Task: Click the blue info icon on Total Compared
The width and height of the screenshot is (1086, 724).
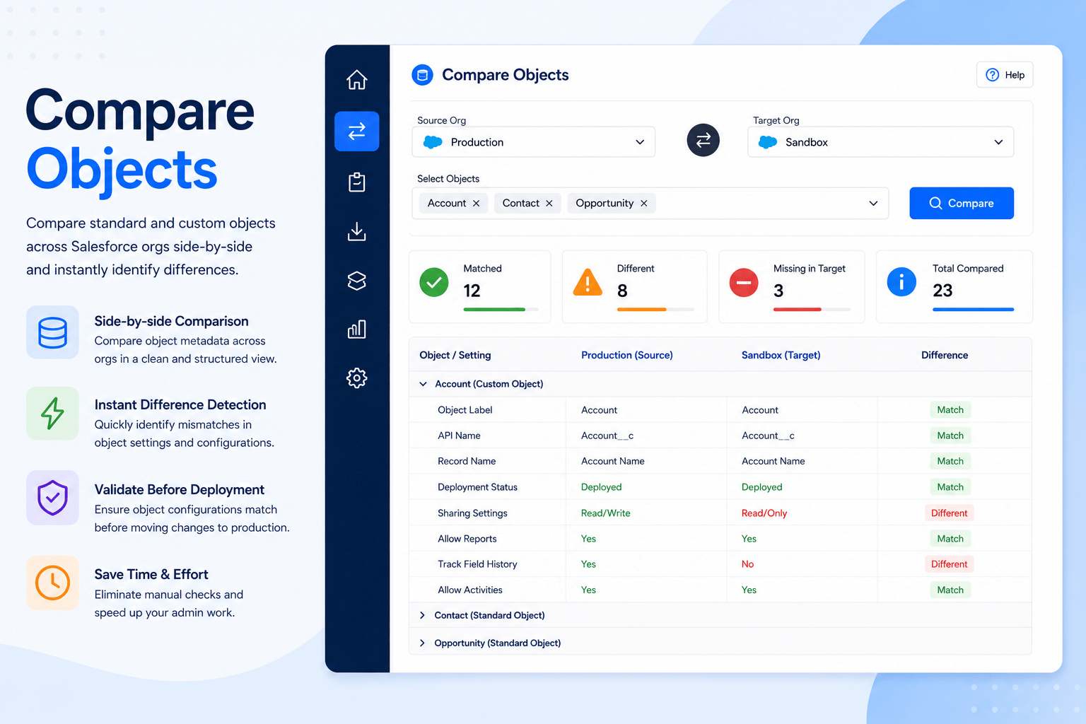Action: click(901, 282)
